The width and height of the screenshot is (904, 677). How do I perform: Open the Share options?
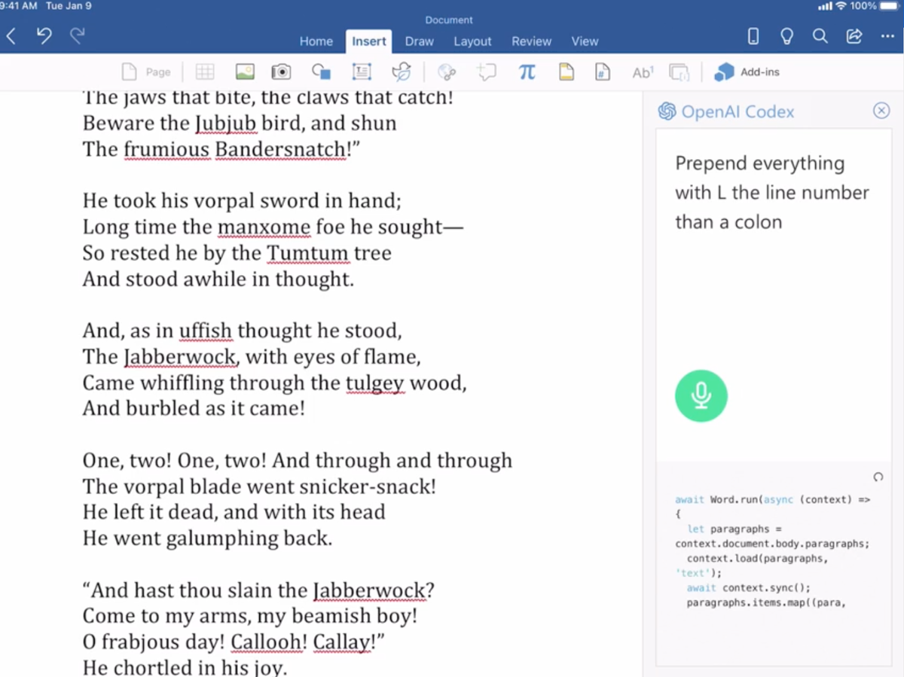click(854, 35)
